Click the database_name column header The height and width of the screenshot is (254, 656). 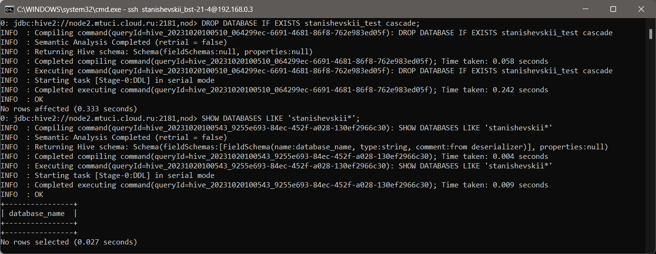click(37, 214)
